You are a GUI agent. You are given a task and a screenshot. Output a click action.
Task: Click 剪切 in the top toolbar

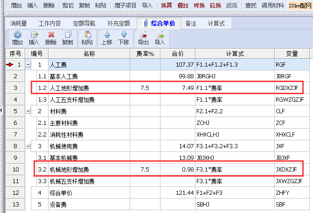pos(68,6)
